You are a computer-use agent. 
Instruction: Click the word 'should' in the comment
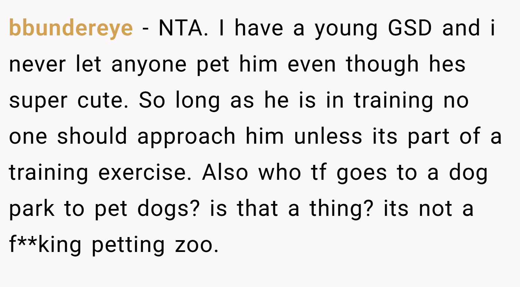pyautogui.click(x=92, y=136)
